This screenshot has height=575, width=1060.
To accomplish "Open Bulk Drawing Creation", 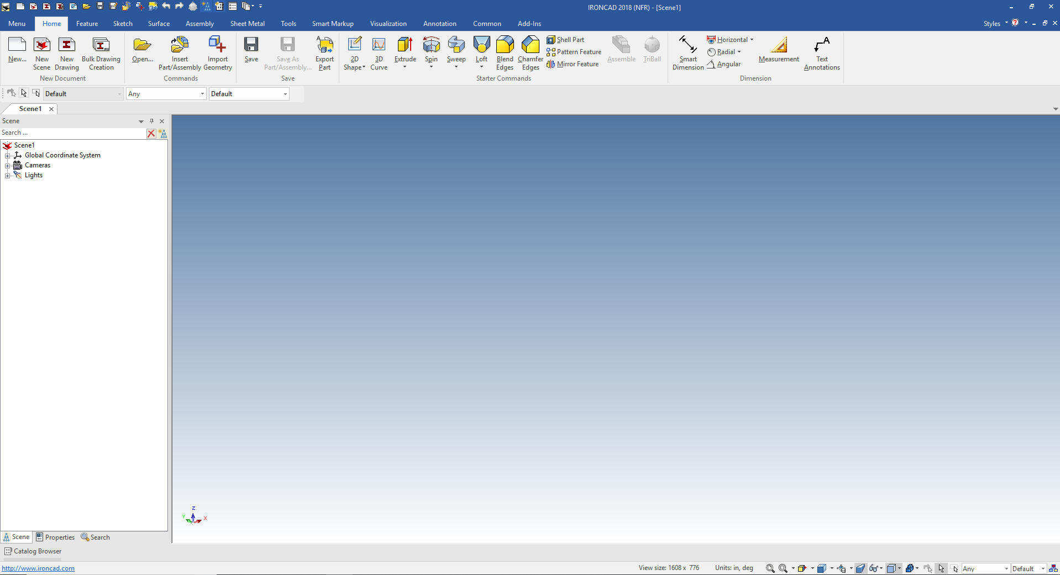I will 101,53.
